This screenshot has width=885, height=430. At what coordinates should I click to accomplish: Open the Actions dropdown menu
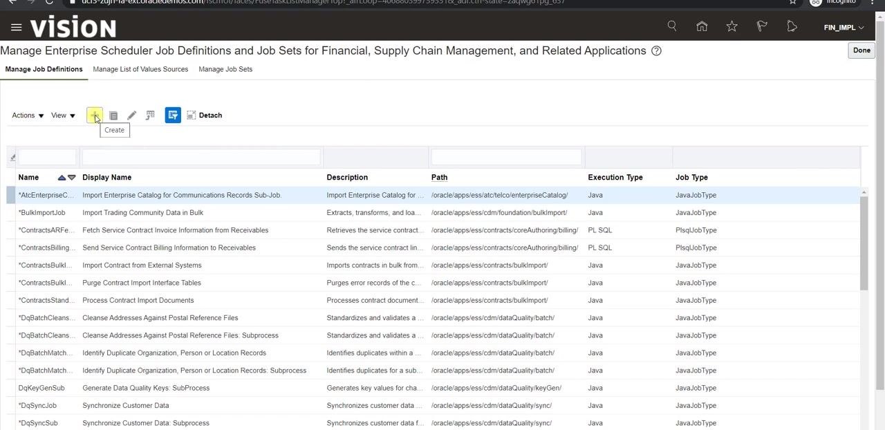[28, 115]
